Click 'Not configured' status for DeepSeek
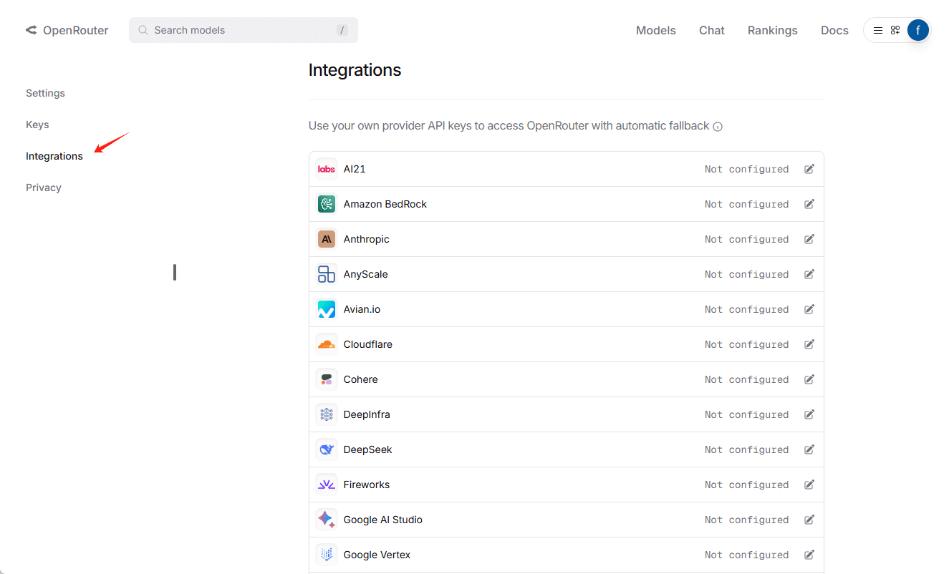 pos(746,449)
